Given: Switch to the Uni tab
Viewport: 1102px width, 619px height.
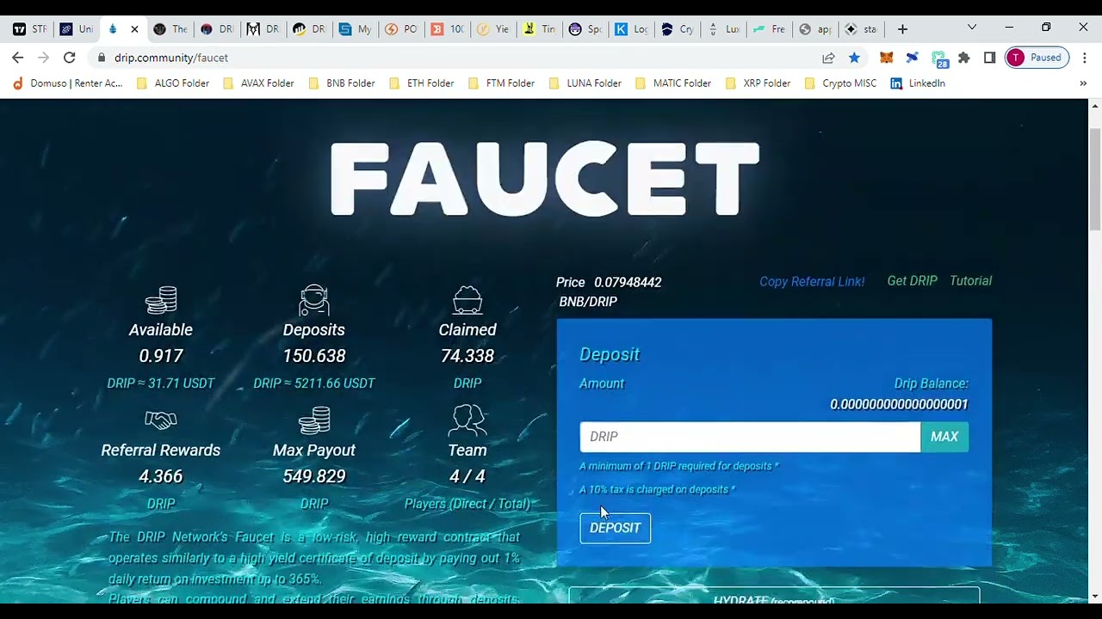Looking at the screenshot, I should tap(77, 29).
